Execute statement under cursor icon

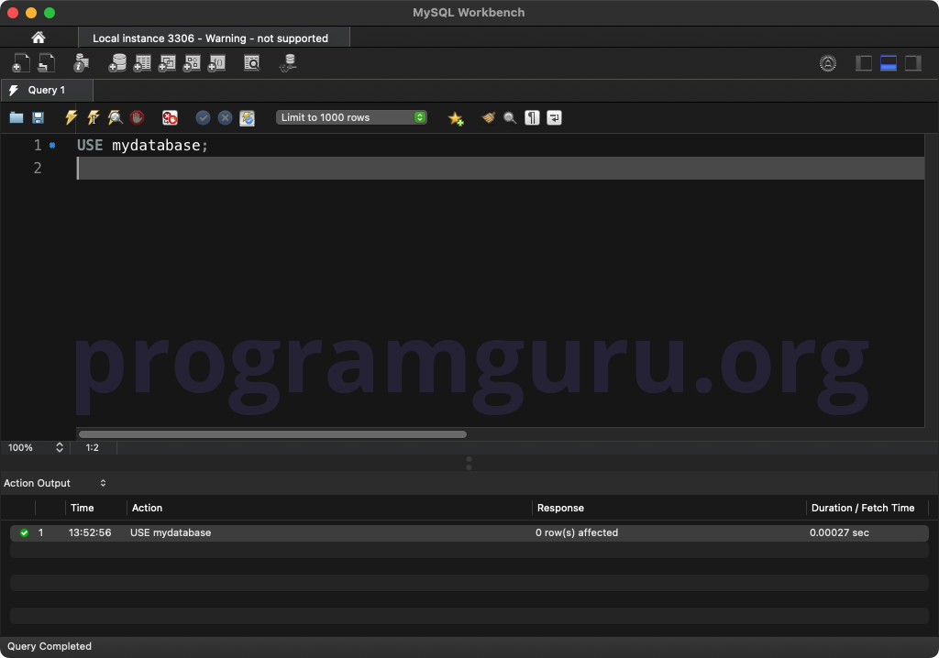93,117
